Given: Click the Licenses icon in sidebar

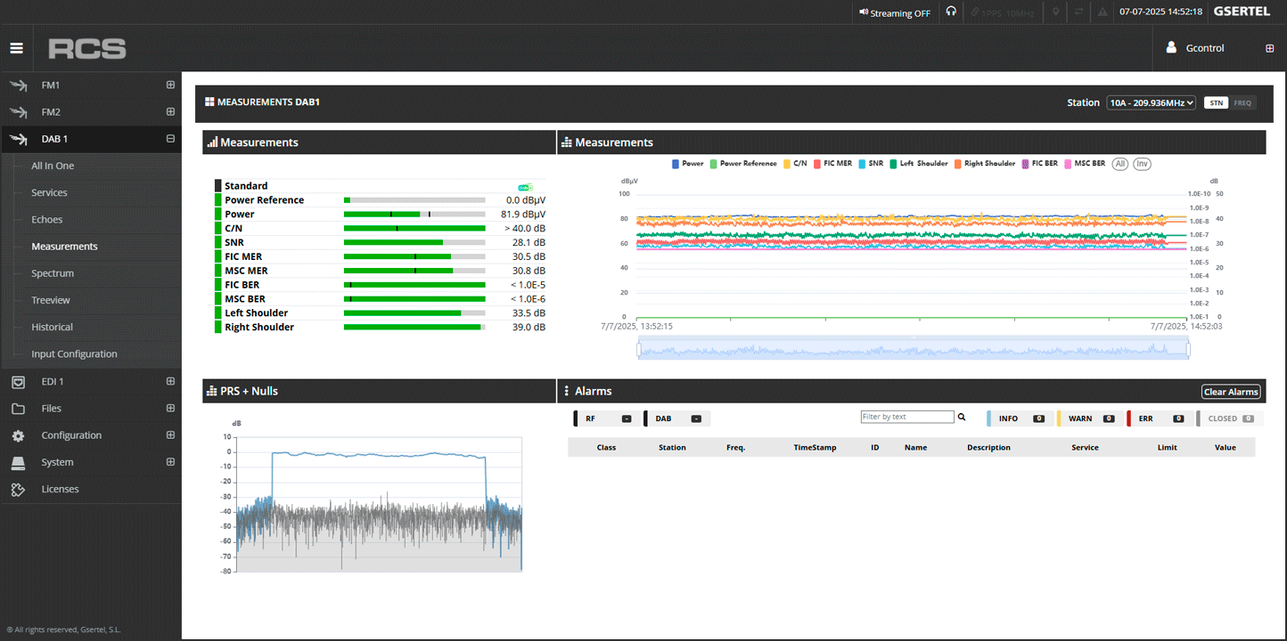Looking at the screenshot, I should (18, 490).
